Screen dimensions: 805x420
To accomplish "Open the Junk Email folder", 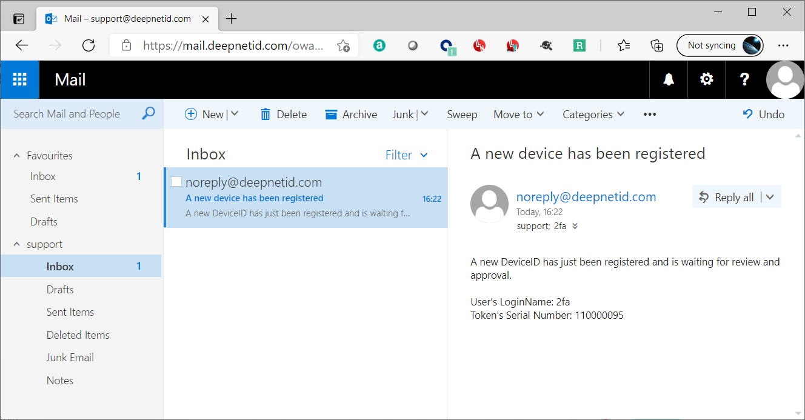I will pos(70,358).
